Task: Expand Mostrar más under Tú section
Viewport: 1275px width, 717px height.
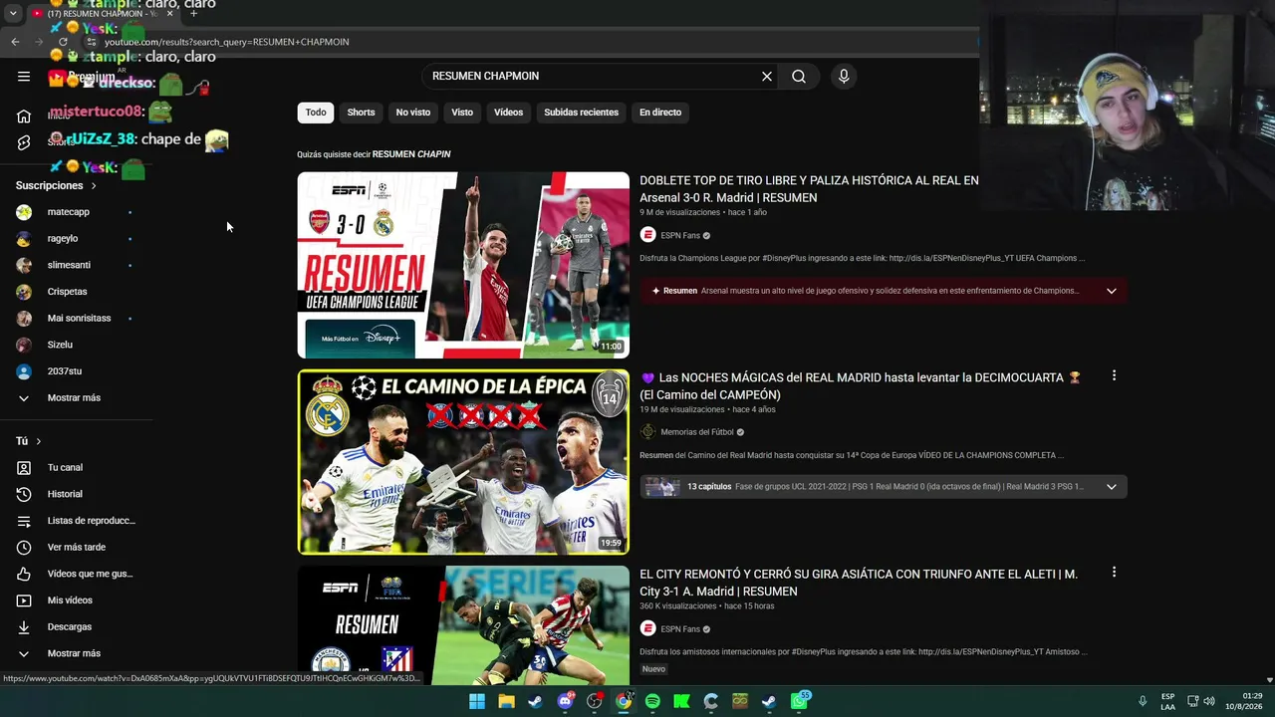Action: [x=76, y=653]
